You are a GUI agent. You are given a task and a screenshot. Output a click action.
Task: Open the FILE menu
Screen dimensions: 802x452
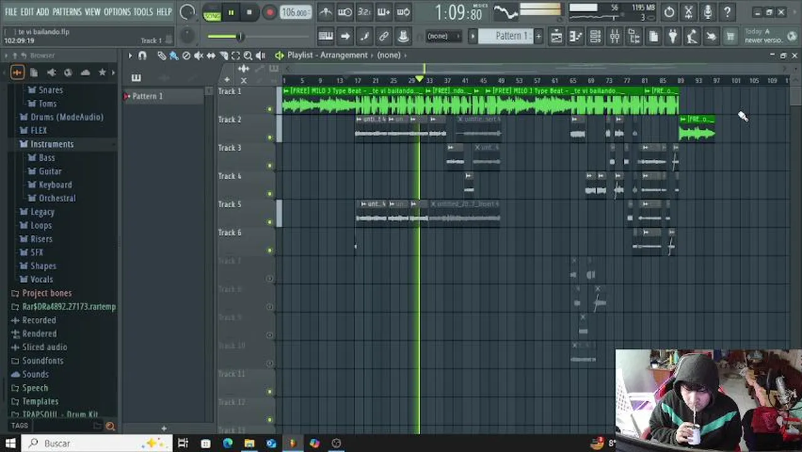[x=11, y=12]
